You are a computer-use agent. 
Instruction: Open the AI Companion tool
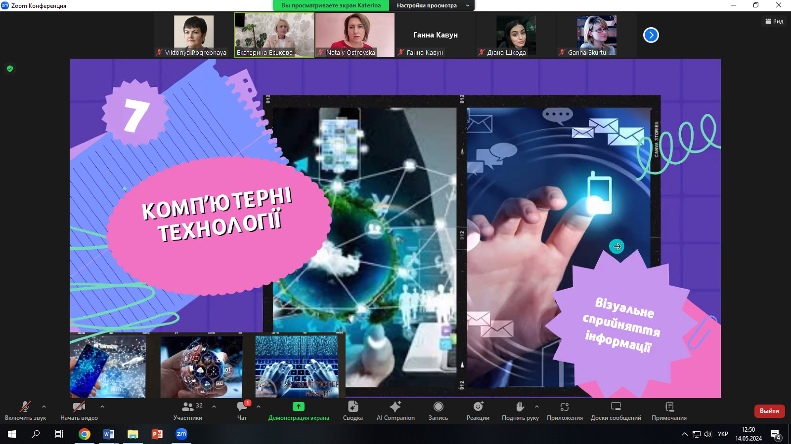pos(395,410)
